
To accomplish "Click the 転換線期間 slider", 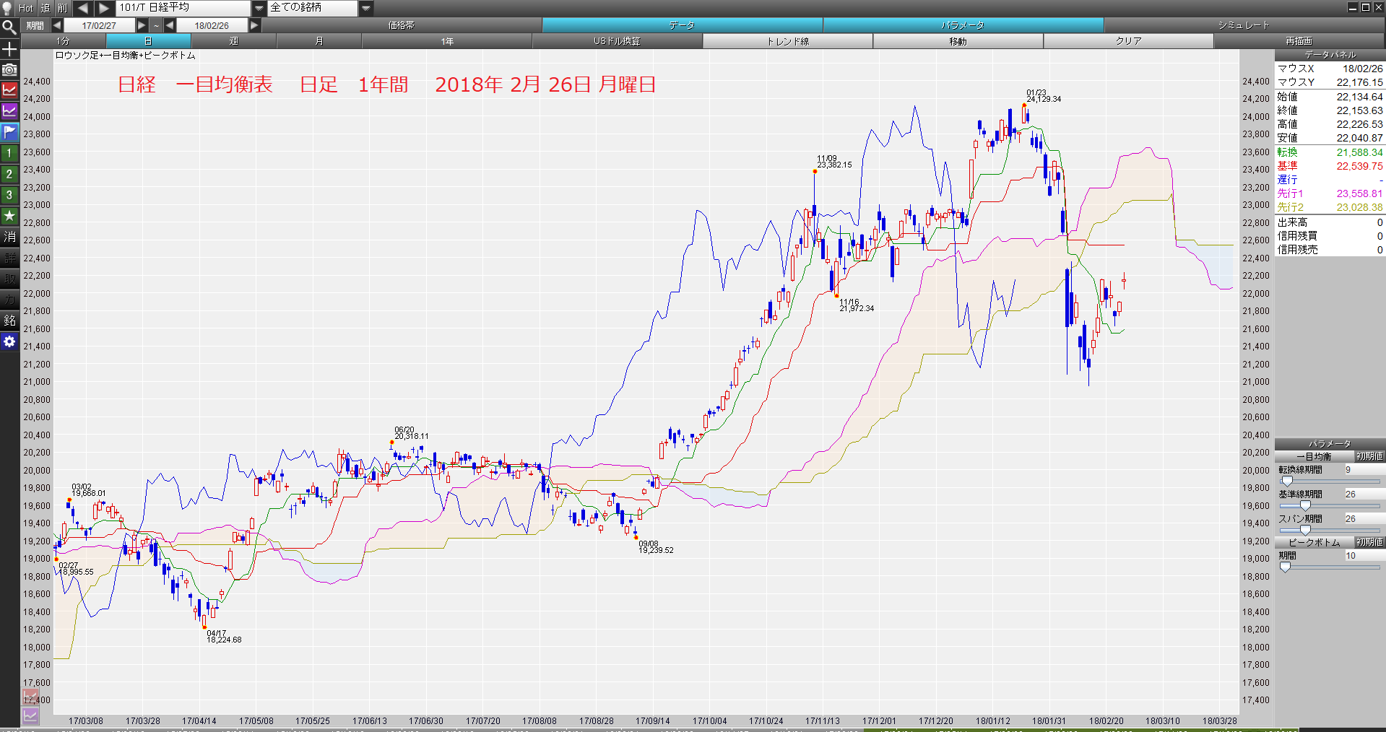I will 1329,481.
